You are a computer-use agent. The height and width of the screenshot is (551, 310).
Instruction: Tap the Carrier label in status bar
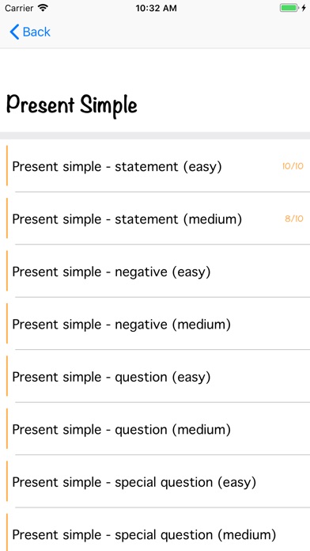20,8
